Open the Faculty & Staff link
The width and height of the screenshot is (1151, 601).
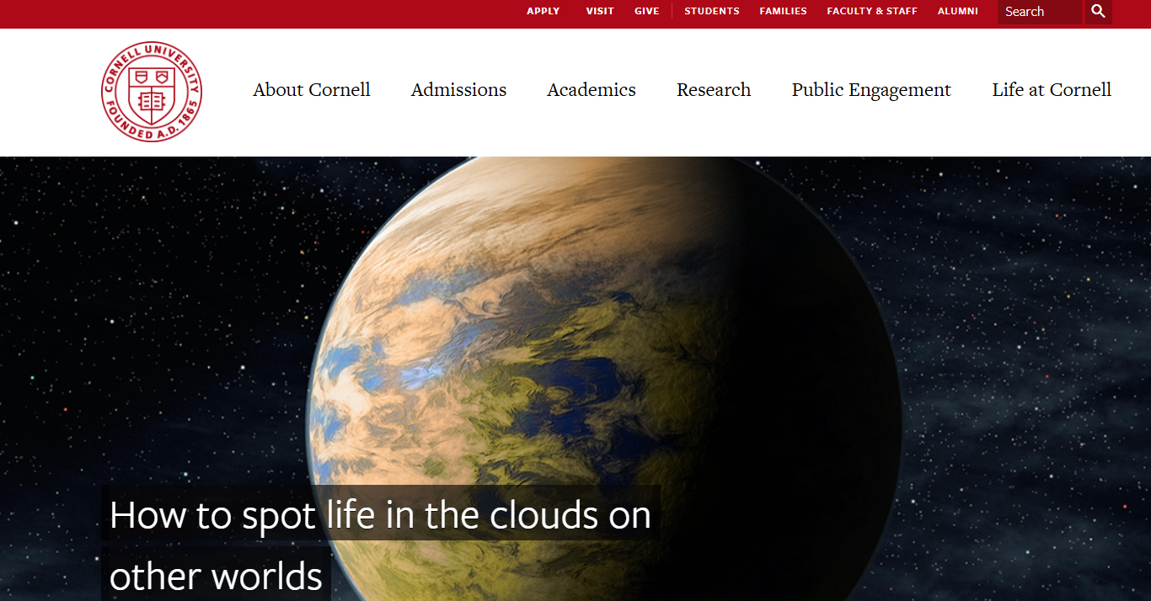point(872,11)
